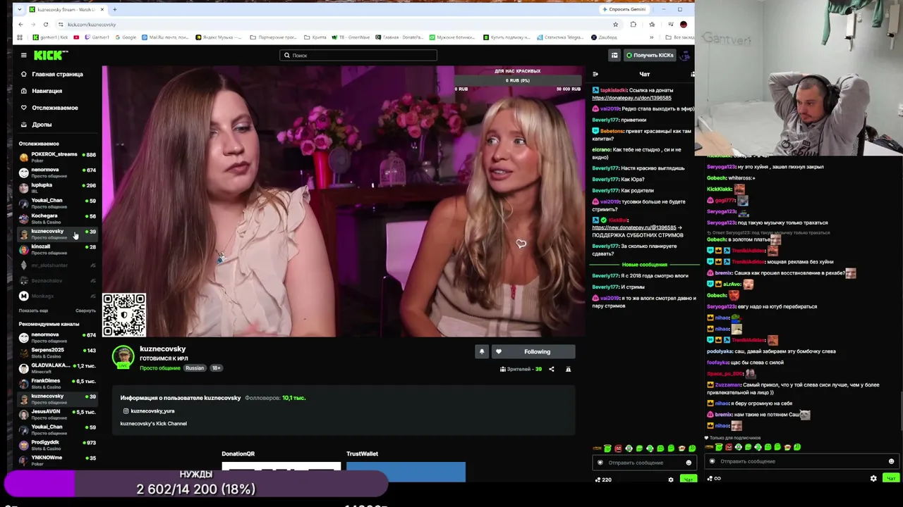The width and height of the screenshot is (903, 507).
Task: Expand the browser tab search dropdown
Action: click(x=20, y=9)
